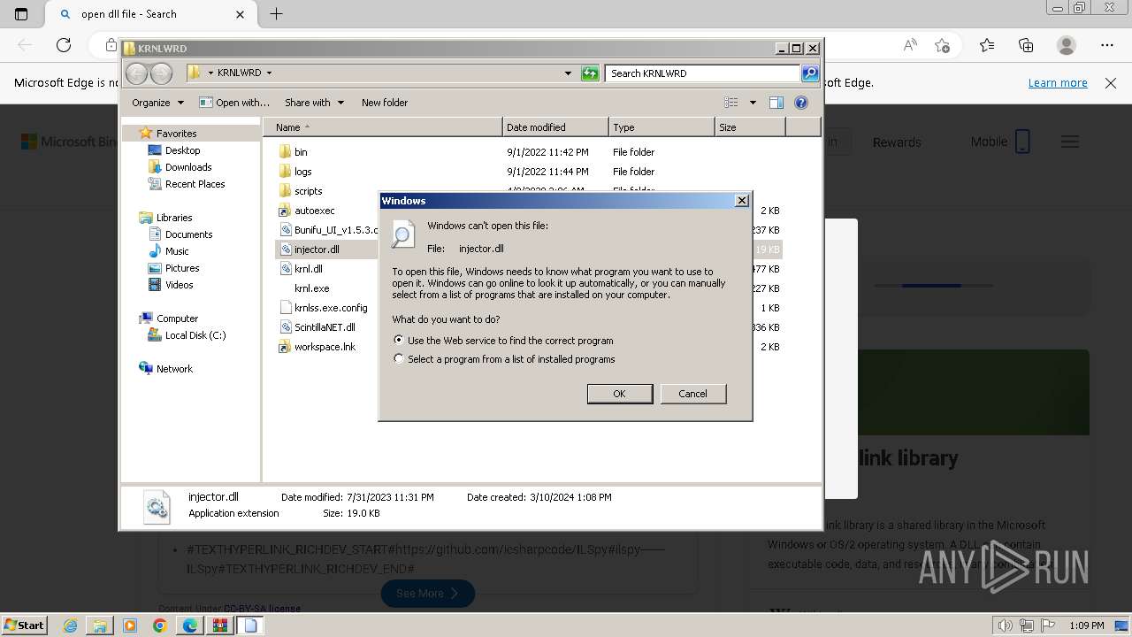Click the Search KRNLWRD input field
Viewport: 1132px width, 637px height.
(703, 73)
